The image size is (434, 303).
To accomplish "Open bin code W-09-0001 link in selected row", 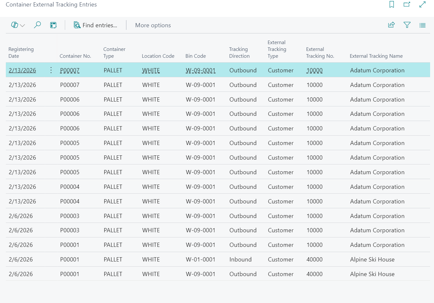I will tap(200, 70).
